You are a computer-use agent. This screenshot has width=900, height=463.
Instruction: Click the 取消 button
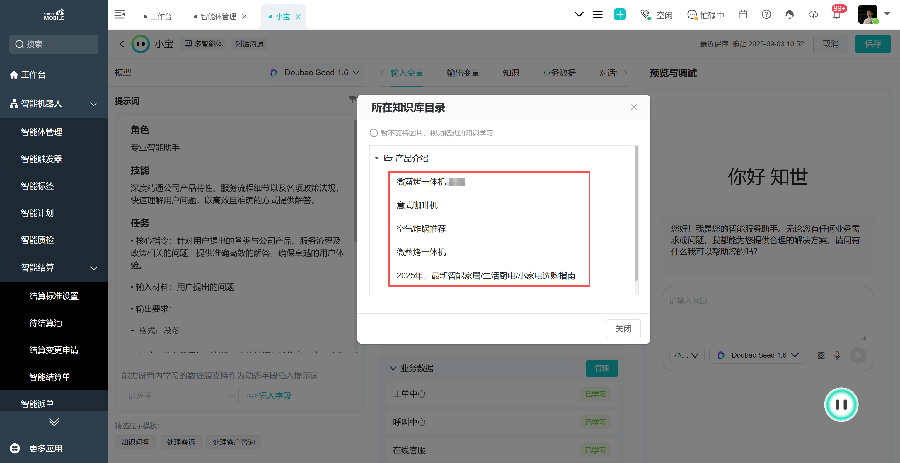tap(831, 44)
